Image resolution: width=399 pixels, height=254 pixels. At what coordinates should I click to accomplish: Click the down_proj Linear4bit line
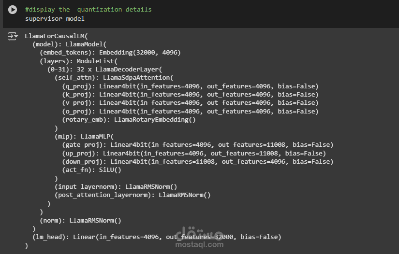197,162
